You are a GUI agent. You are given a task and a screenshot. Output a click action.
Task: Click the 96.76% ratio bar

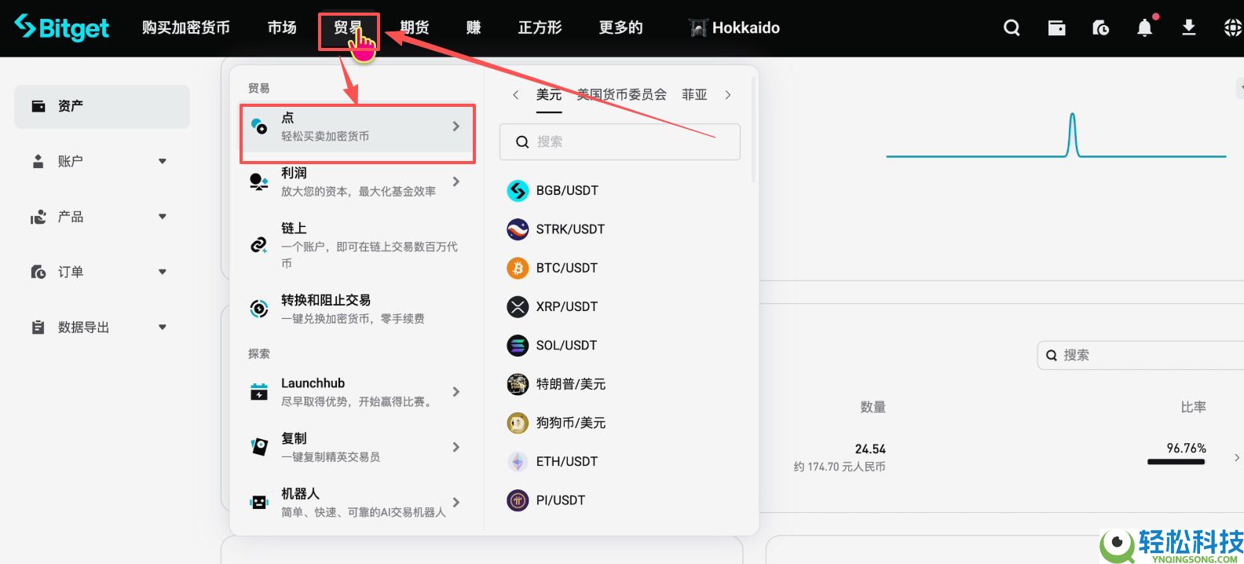click(1176, 462)
